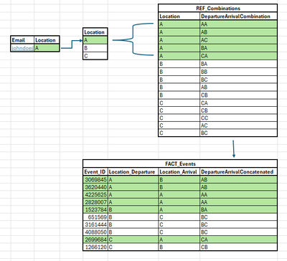
Task: Select the Location_Arrival header cell
Action: [179, 172]
